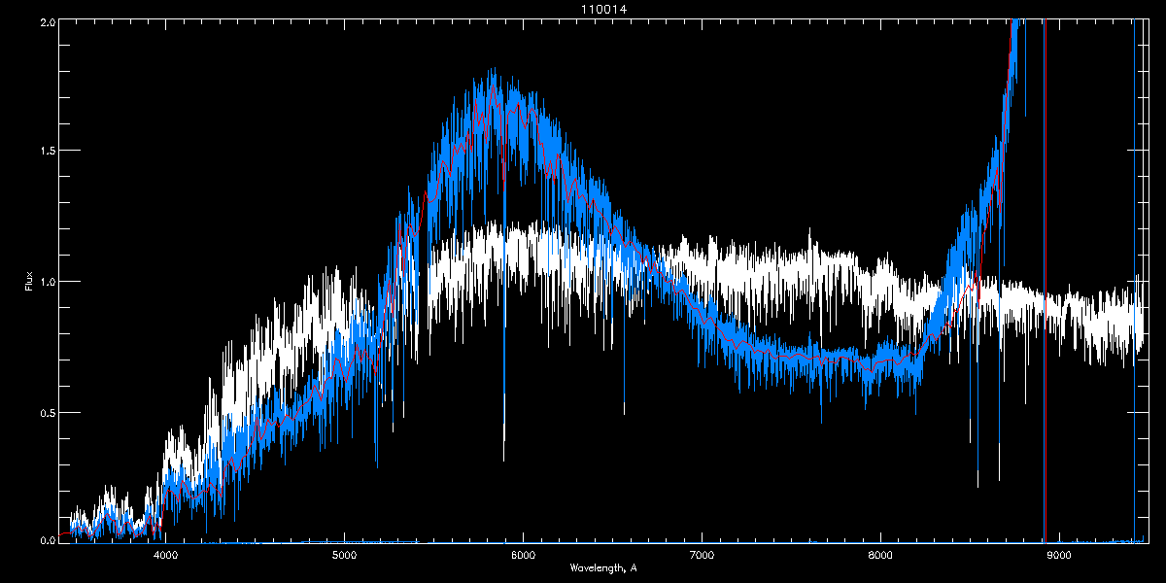Click the 0.0 flux tick label
This screenshot has height=583, width=1166.
point(47,539)
